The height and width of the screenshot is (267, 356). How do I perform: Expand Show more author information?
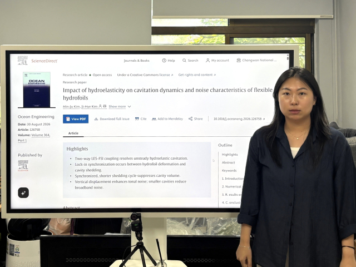[120, 106]
